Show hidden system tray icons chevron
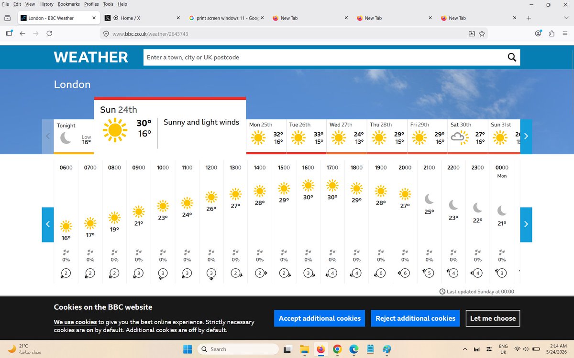 click(465, 349)
